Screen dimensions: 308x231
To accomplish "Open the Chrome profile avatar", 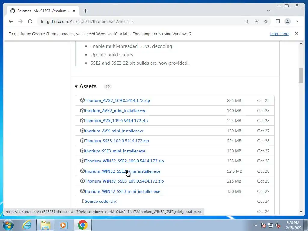I will click(x=287, y=21).
